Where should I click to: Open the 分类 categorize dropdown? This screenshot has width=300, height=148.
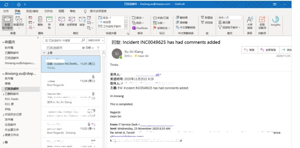159,23
